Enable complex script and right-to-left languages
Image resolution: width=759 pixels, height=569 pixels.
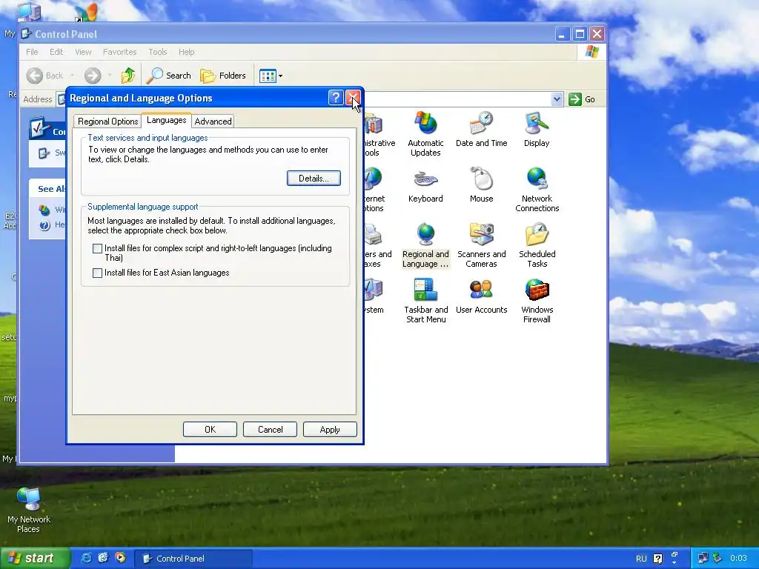(x=97, y=248)
